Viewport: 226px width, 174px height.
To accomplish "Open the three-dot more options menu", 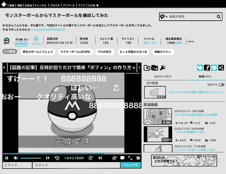I will [191, 42].
